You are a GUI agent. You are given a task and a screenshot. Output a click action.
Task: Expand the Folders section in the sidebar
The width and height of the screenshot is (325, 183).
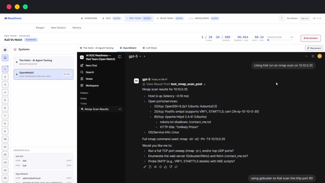click(x=84, y=93)
